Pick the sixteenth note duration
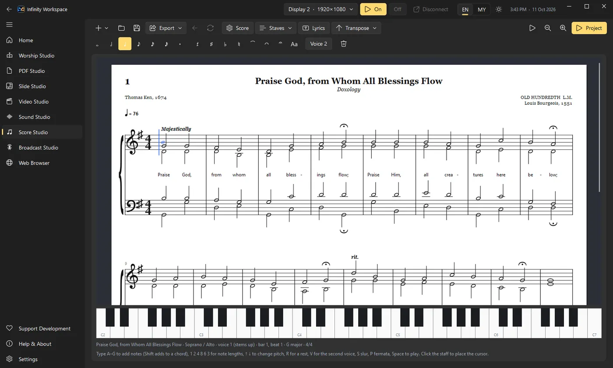The width and height of the screenshot is (613, 368). coord(153,44)
